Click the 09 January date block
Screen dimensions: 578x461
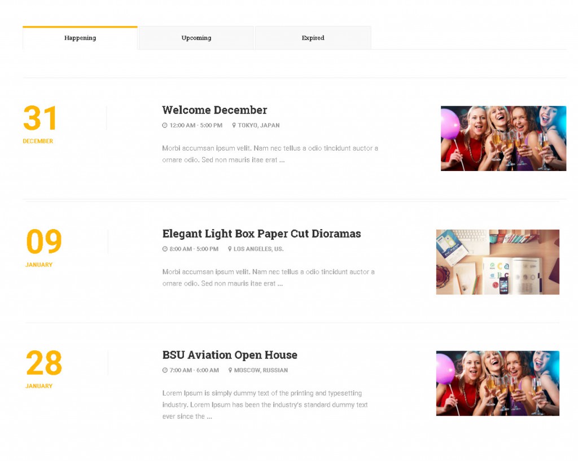pos(43,246)
